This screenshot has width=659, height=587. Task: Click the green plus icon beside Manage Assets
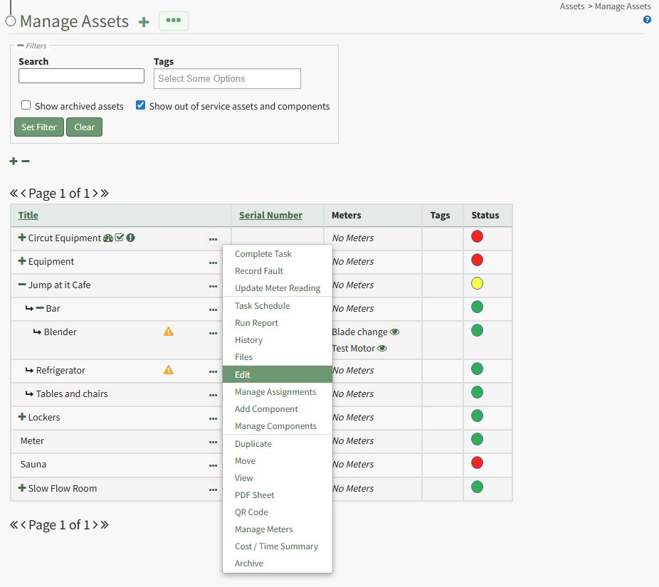click(144, 22)
